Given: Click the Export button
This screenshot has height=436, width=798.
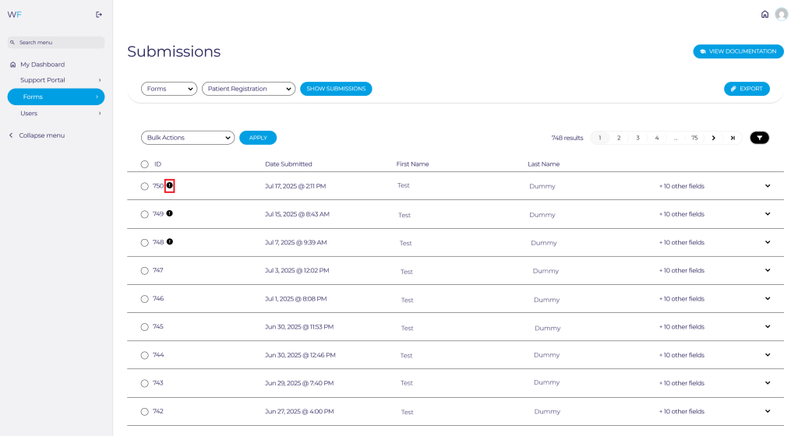Looking at the screenshot, I should point(746,89).
